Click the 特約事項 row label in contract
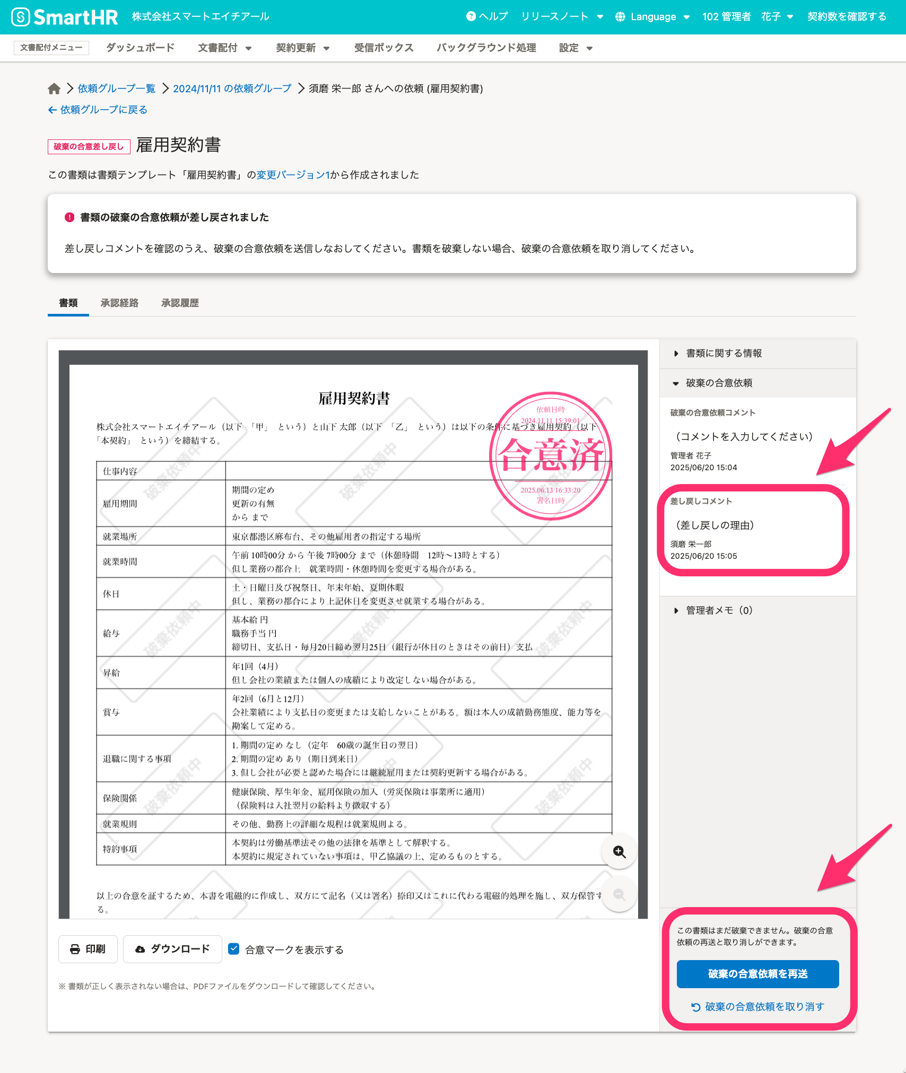The image size is (906, 1073). point(120,849)
